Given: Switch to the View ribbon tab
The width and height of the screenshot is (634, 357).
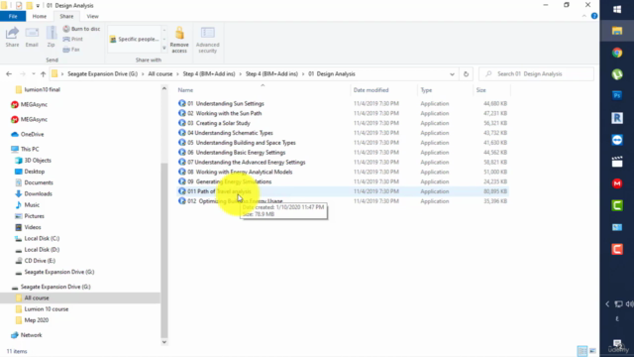Looking at the screenshot, I should [92, 16].
